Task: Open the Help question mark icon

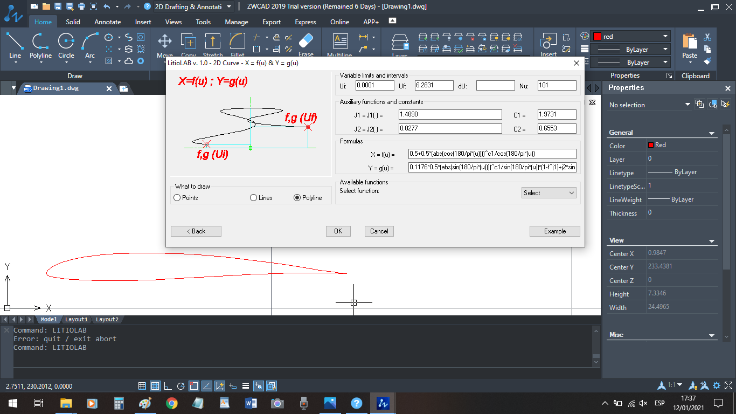Action: [147, 6]
